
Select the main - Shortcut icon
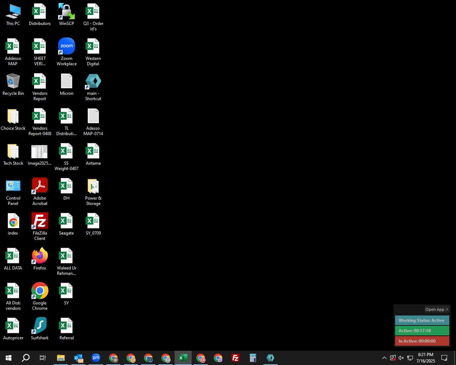pos(93,87)
